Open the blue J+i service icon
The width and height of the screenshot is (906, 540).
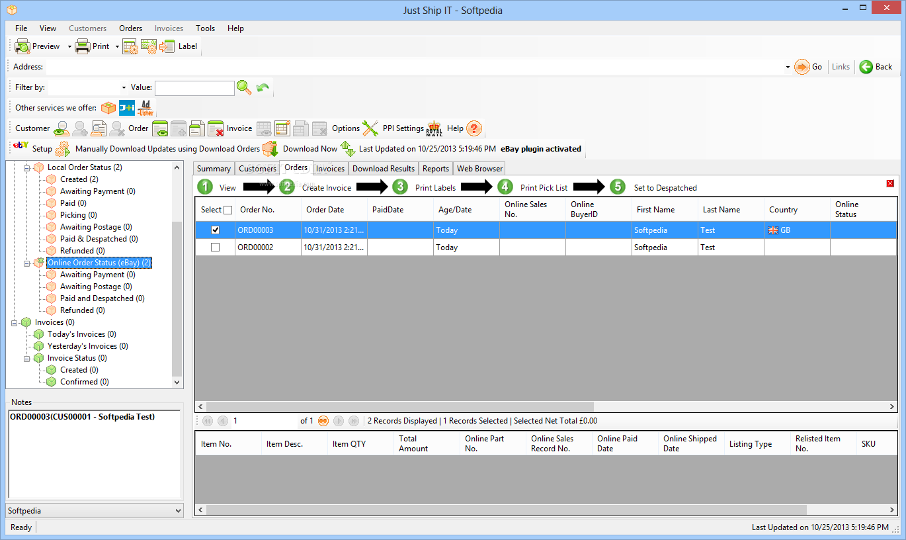127,108
